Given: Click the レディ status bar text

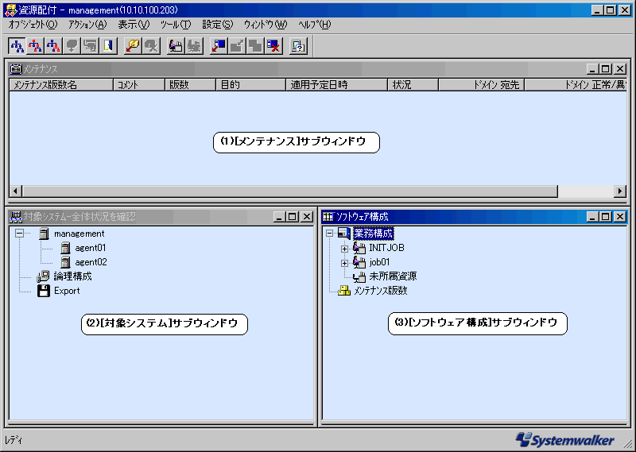Looking at the screenshot, I should coord(14,440).
